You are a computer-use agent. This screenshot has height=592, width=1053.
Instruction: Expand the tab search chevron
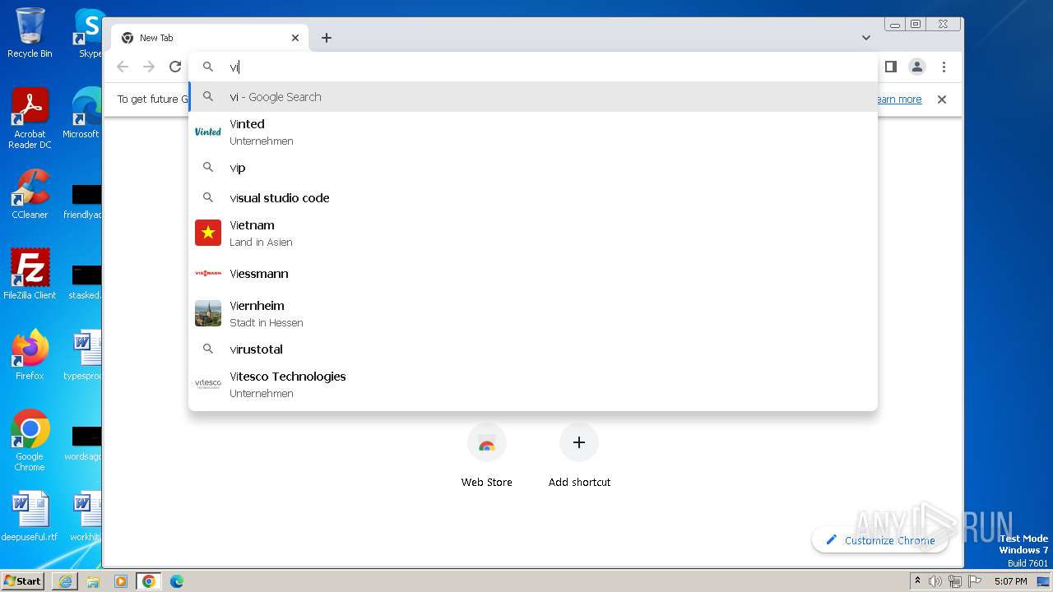(x=866, y=38)
